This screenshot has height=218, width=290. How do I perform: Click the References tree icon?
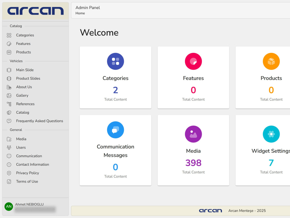click(x=9, y=104)
